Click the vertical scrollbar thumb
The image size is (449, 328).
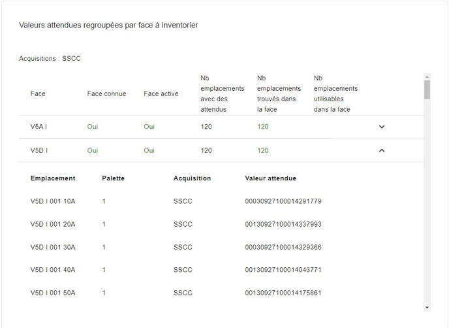[x=427, y=90]
